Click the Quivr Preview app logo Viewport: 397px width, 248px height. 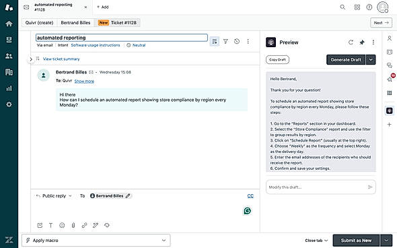[271, 42]
